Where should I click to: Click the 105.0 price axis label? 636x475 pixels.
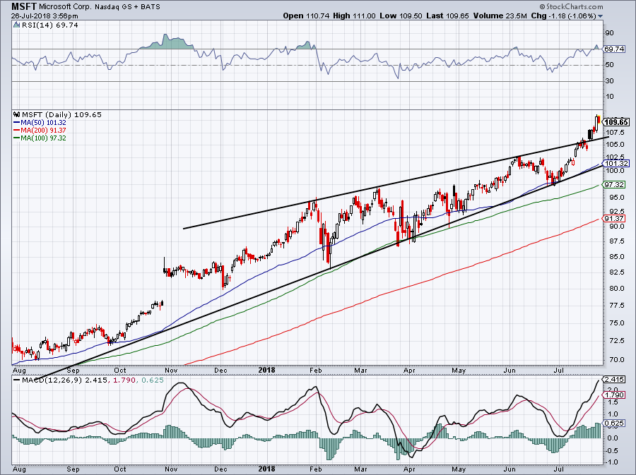[613, 145]
